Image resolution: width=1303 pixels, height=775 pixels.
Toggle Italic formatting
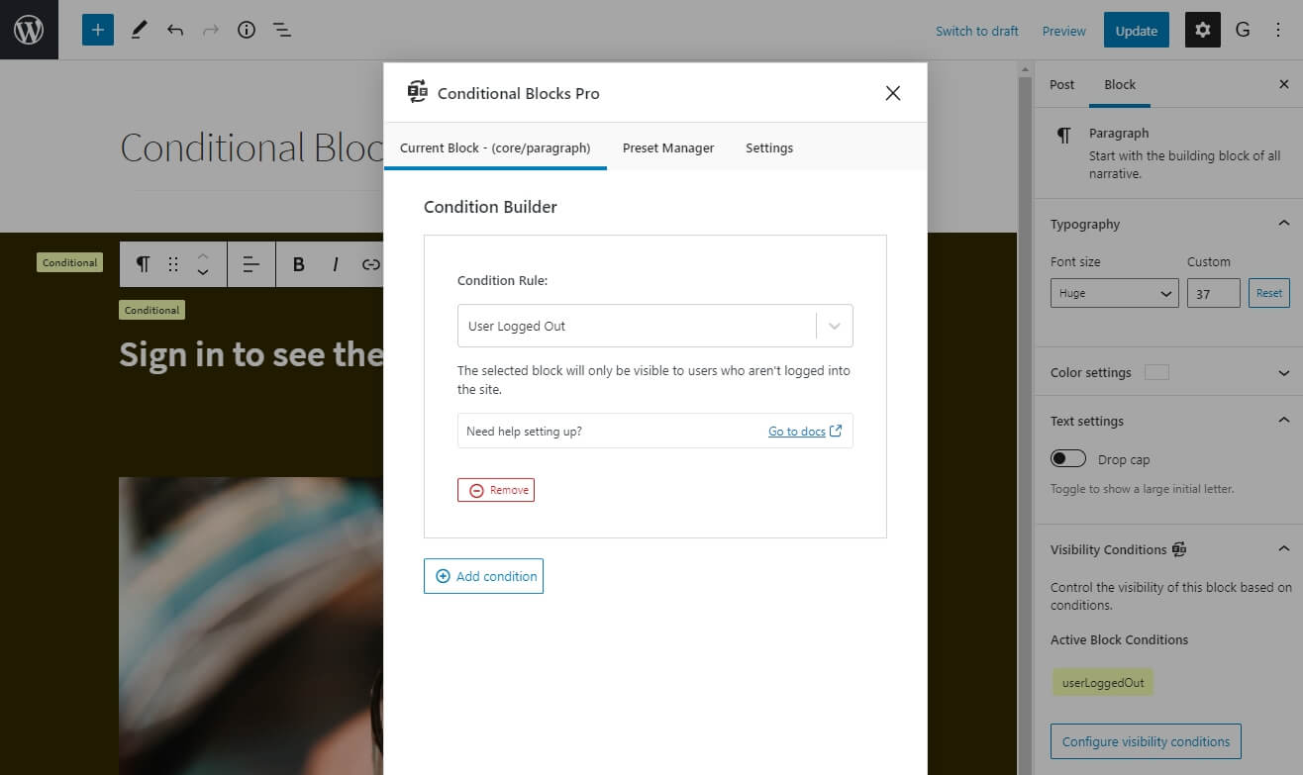[335, 264]
